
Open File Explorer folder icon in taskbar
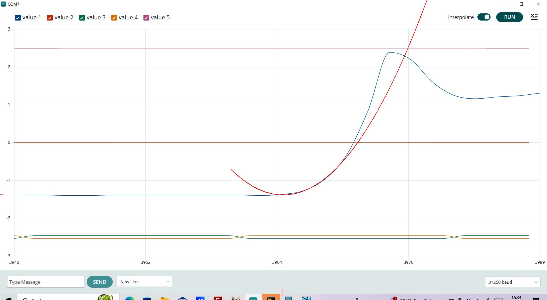coord(165,298)
